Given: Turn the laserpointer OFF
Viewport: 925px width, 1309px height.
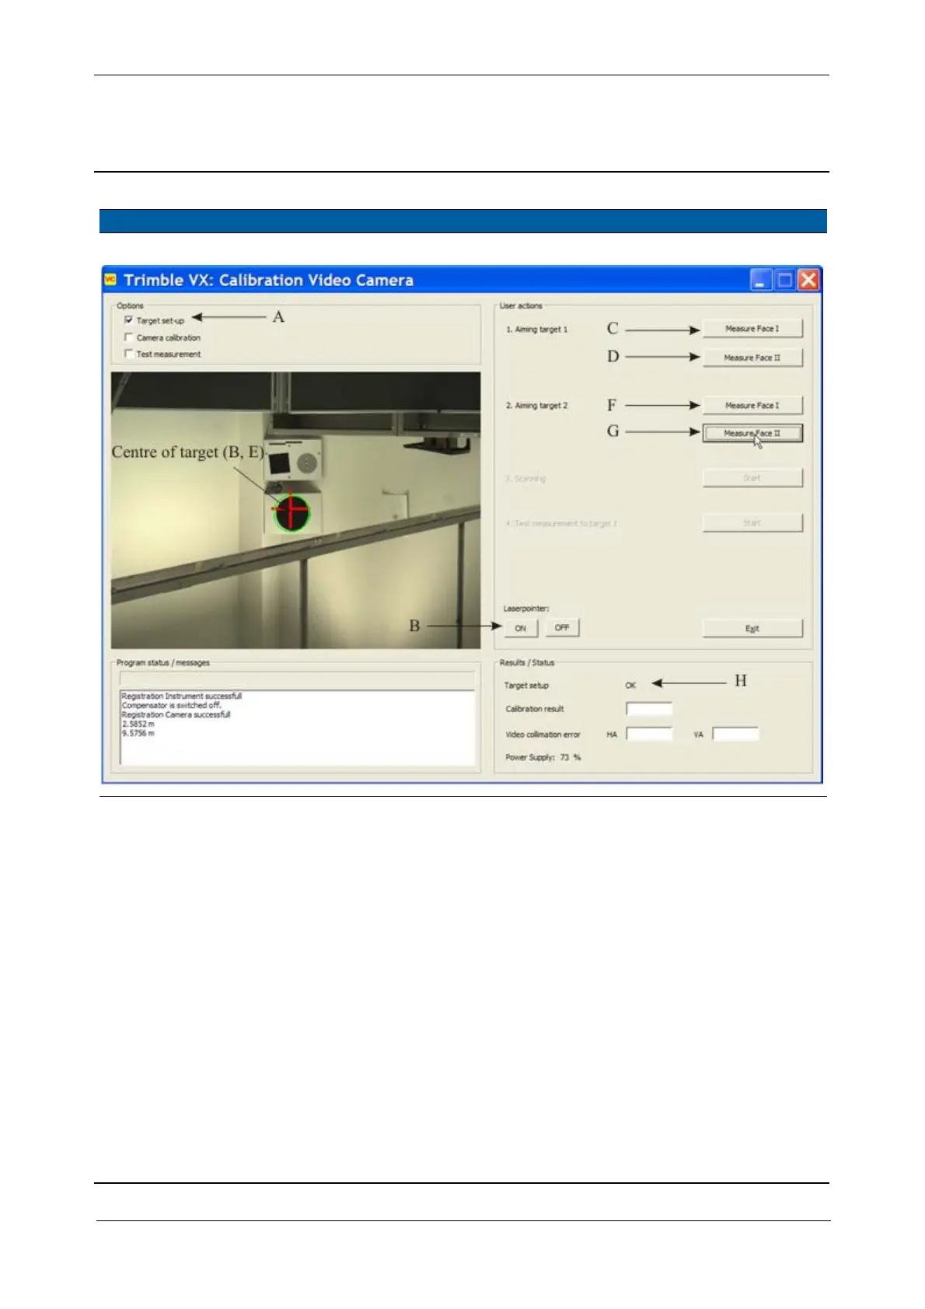Looking at the screenshot, I should click(562, 628).
